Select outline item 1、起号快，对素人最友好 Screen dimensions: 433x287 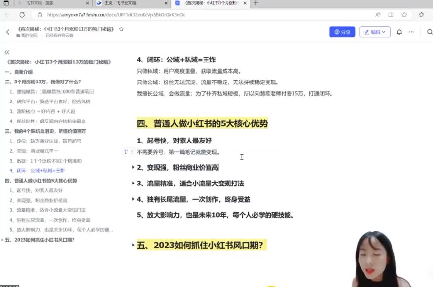pyautogui.click(x=36, y=190)
